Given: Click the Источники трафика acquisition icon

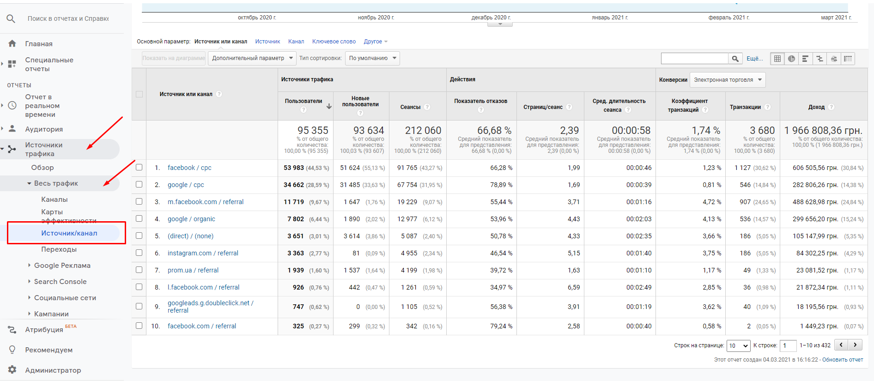Looking at the screenshot, I should coord(12,149).
